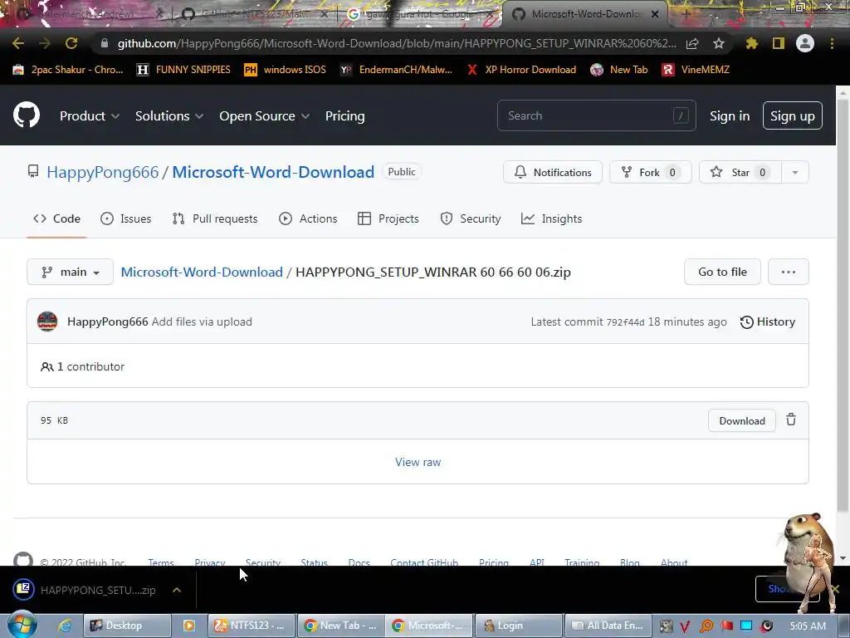Fork this repository

[651, 172]
